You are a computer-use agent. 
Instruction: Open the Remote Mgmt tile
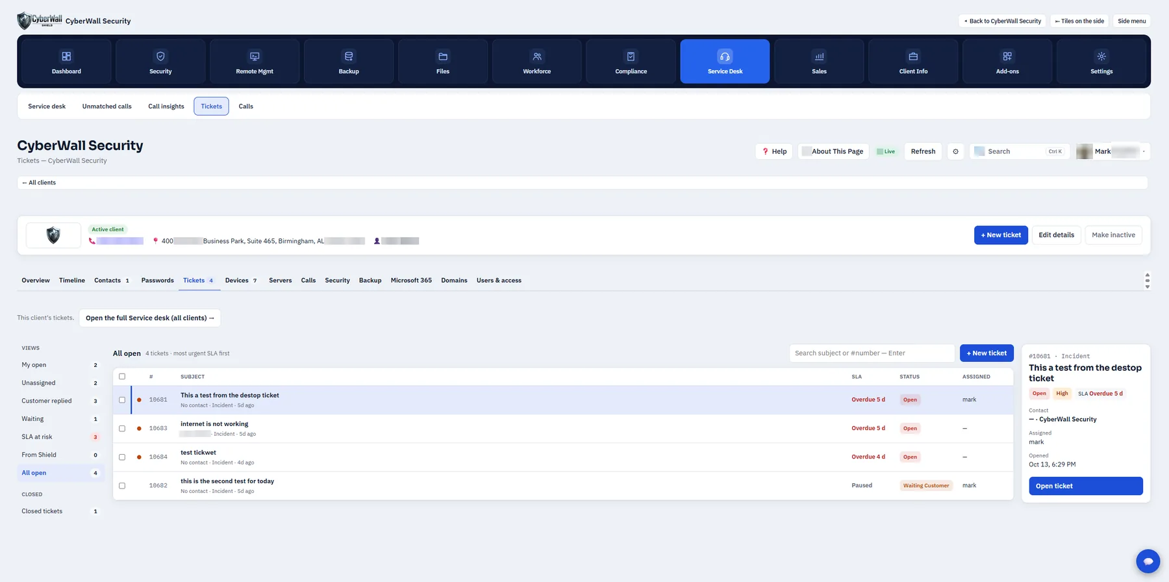(x=255, y=61)
